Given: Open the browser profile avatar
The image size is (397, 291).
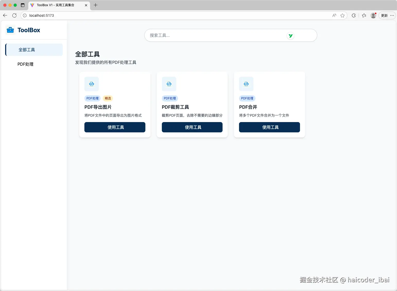Looking at the screenshot, I should tap(373, 15).
